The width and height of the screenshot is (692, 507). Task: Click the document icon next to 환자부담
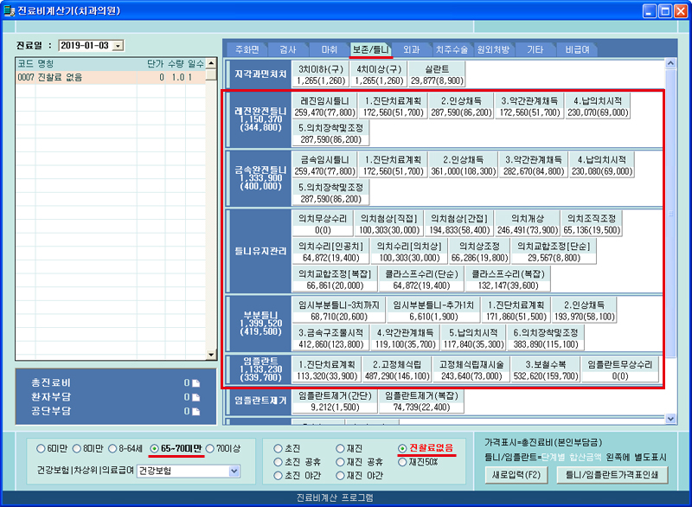pyautogui.click(x=195, y=396)
